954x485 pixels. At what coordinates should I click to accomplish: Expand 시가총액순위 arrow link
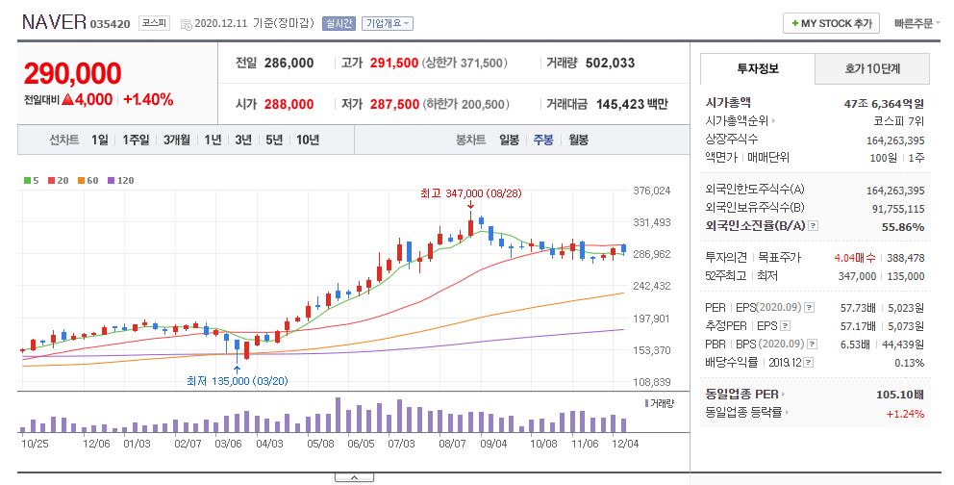click(774, 121)
